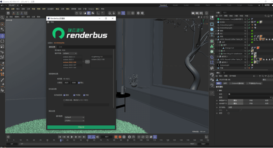The image size is (273, 148).
Task: Select the Orange Cut object row
Action: point(229,48)
